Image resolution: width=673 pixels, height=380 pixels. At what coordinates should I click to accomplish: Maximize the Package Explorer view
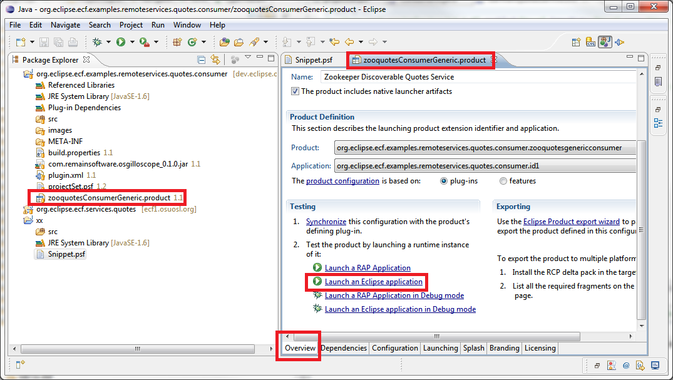[x=271, y=58]
